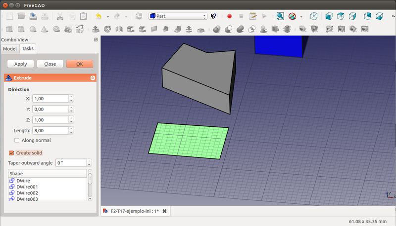Collapse the Extrude panel header
Image resolution: width=396 pixels, height=226 pixels.
[x=93, y=78]
